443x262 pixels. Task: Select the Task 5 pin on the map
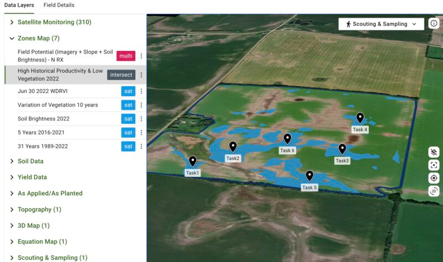click(x=310, y=176)
